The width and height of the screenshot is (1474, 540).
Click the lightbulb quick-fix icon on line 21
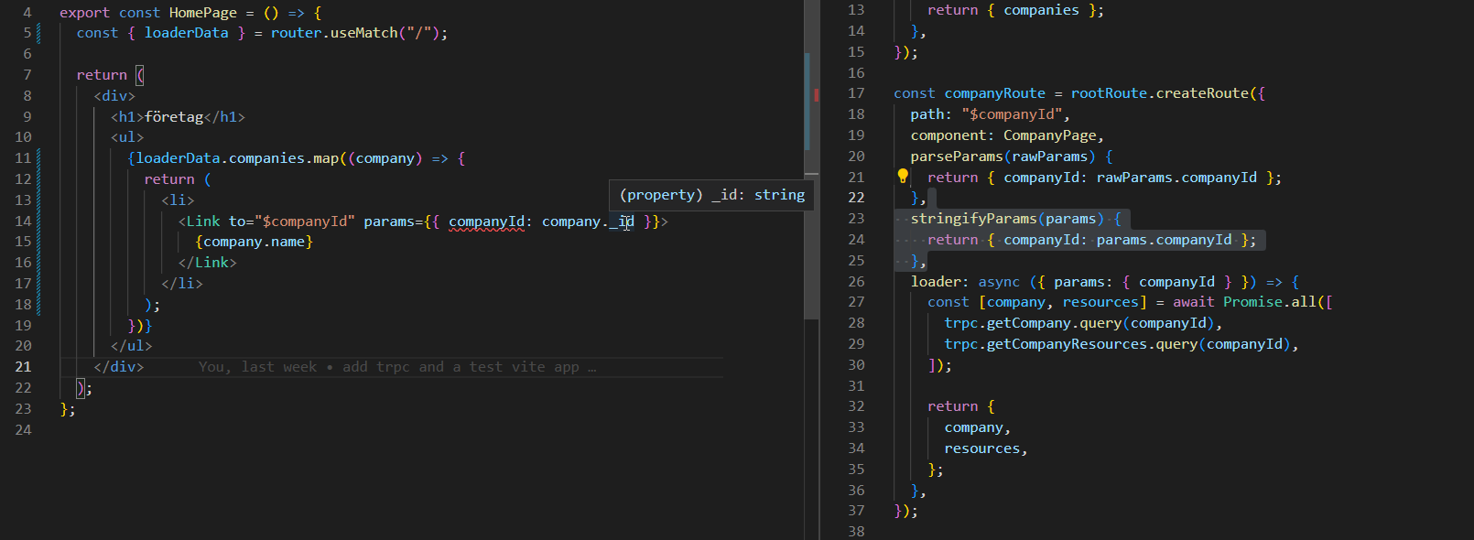pos(903,176)
